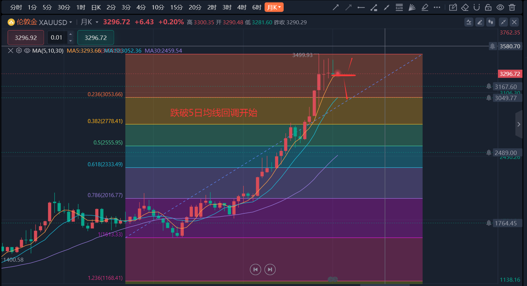Select the fan lines drawing tool
This screenshot has width=527, height=286.
[412, 7]
